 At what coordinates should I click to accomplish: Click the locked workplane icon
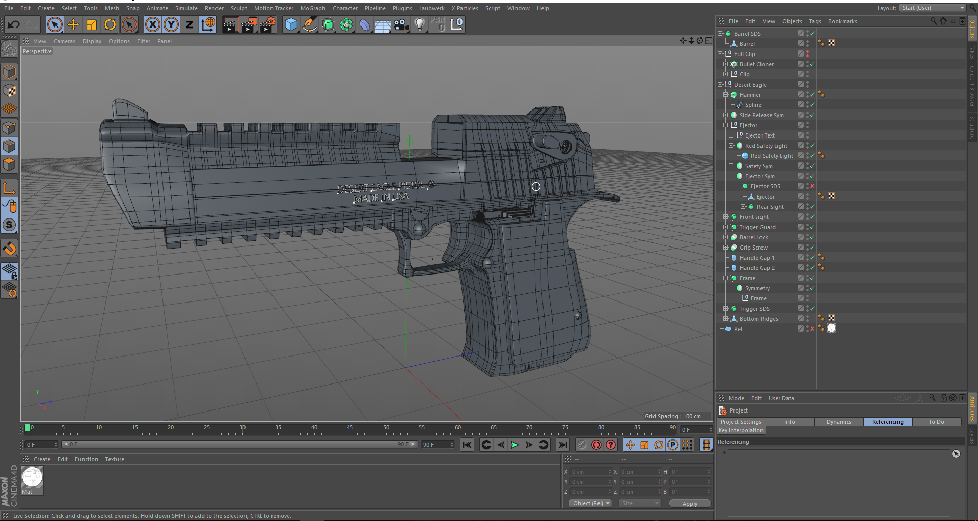(9, 271)
